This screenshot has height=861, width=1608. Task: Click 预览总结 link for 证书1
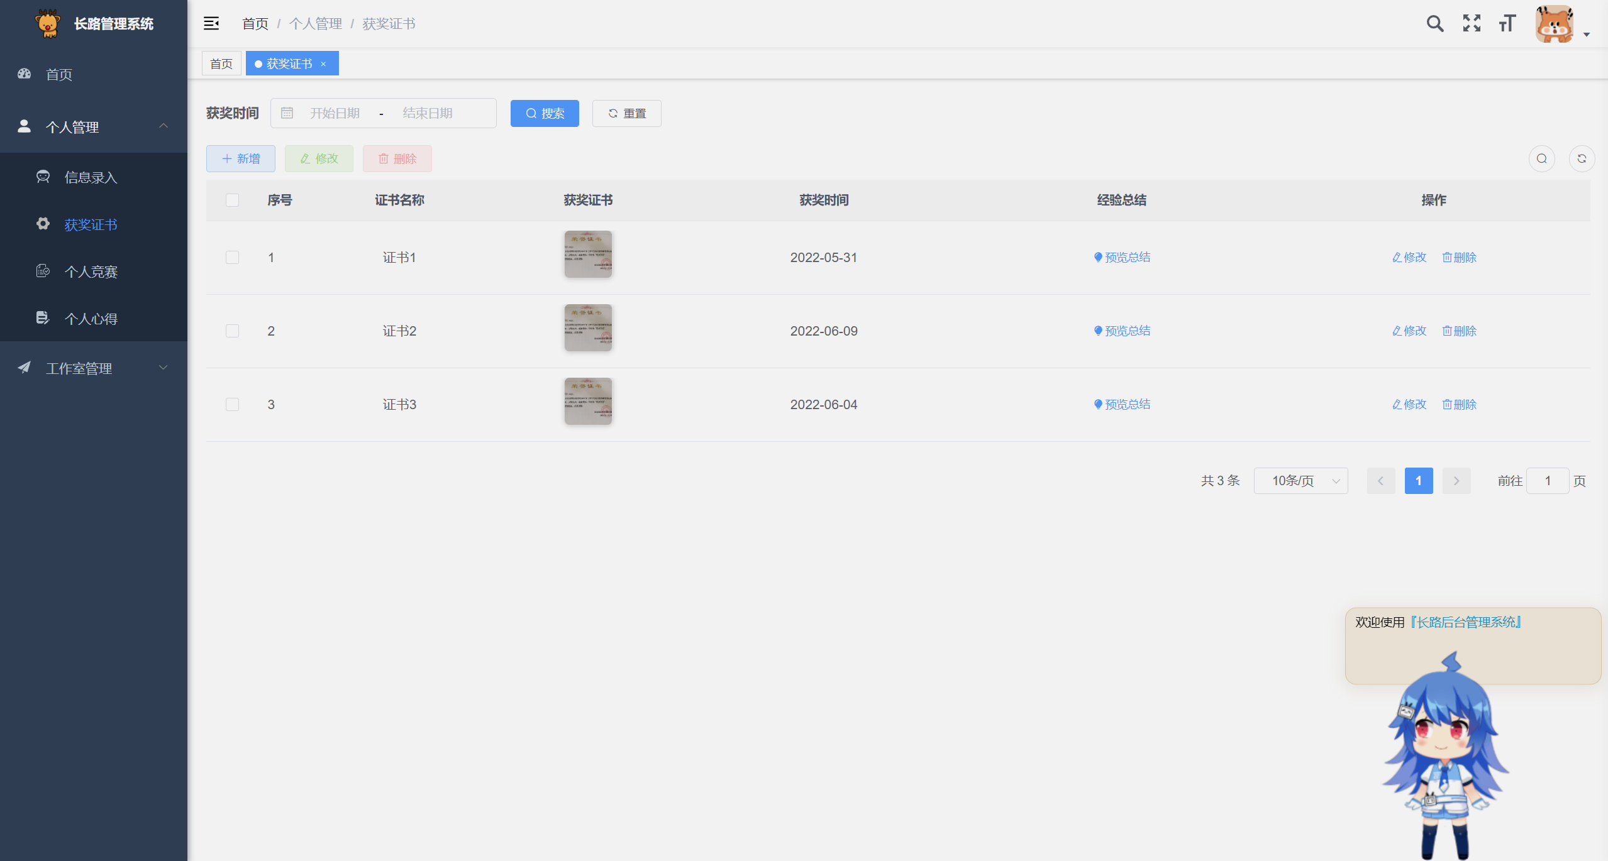click(x=1122, y=257)
